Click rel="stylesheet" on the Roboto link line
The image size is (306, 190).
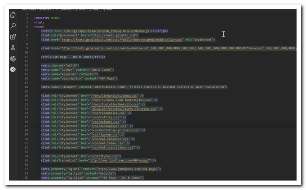click(x=200, y=40)
